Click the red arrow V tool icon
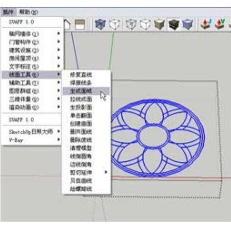 (220, 24)
